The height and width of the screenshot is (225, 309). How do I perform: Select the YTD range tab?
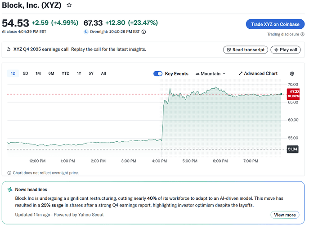click(x=65, y=73)
